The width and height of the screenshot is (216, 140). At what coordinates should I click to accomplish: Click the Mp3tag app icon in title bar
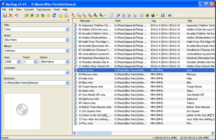(3, 4)
